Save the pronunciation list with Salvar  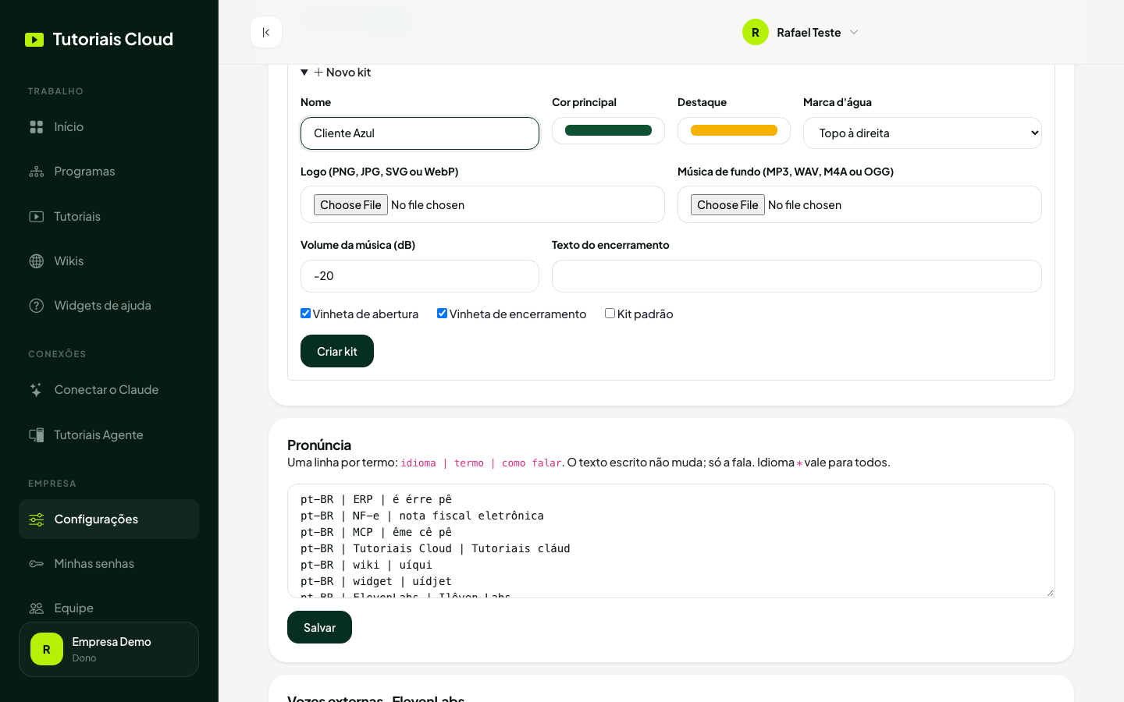pos(319,627)
